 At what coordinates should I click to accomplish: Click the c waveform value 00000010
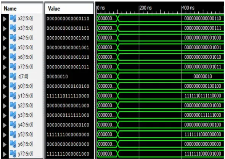[202, 76]
